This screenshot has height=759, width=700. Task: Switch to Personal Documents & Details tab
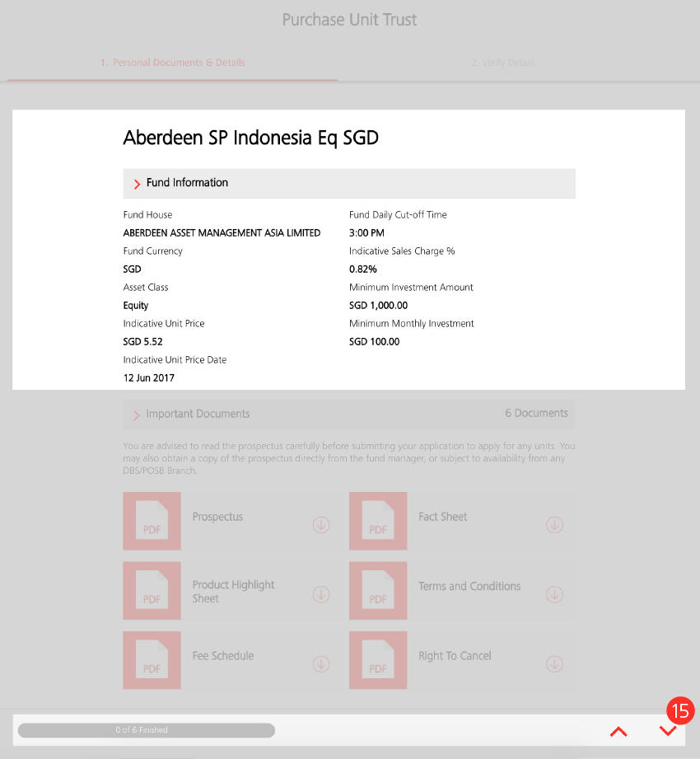tap(173, 63)
